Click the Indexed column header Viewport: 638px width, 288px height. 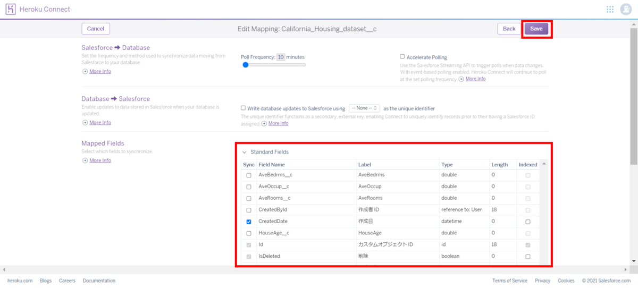click(x=528, y=165)
